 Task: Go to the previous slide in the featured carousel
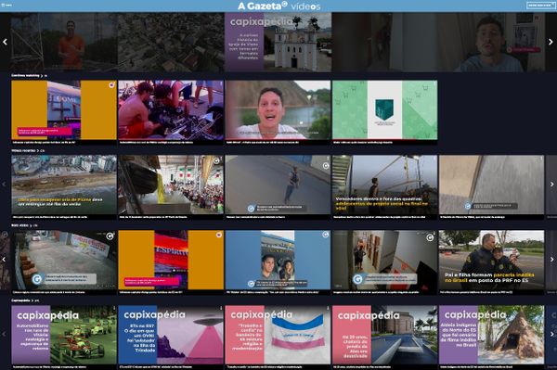tap(5, 42)
